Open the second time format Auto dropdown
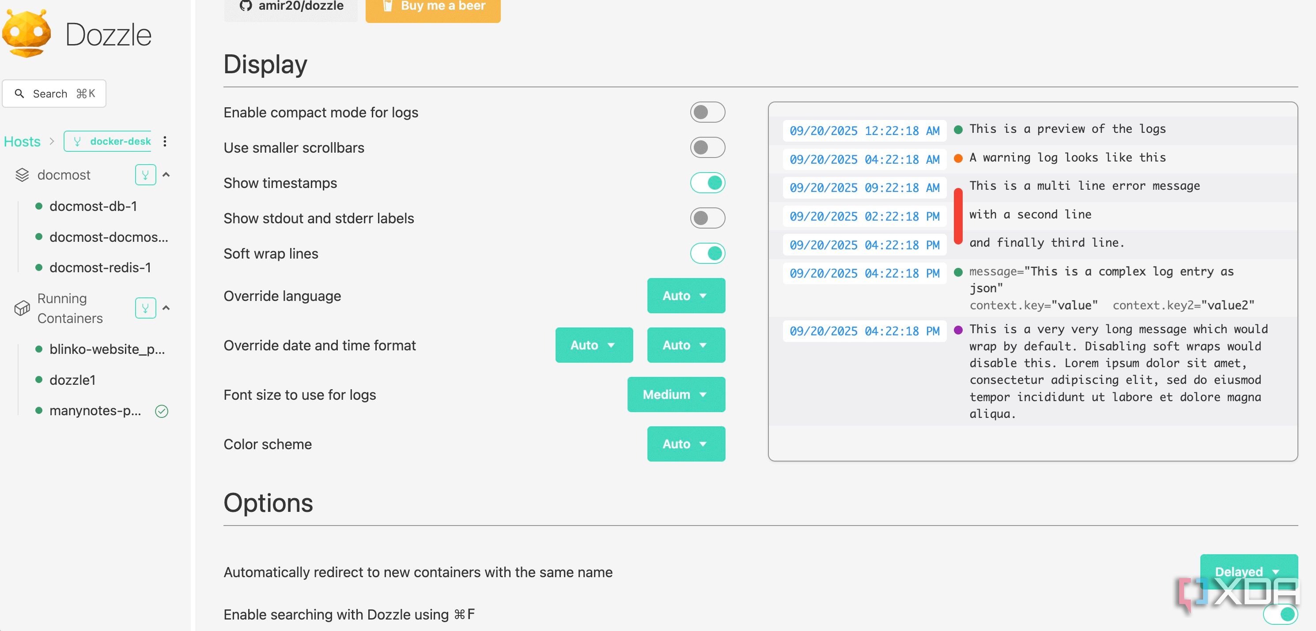The height and width of the screenshot is (631, 1316). tap(685, 345)
